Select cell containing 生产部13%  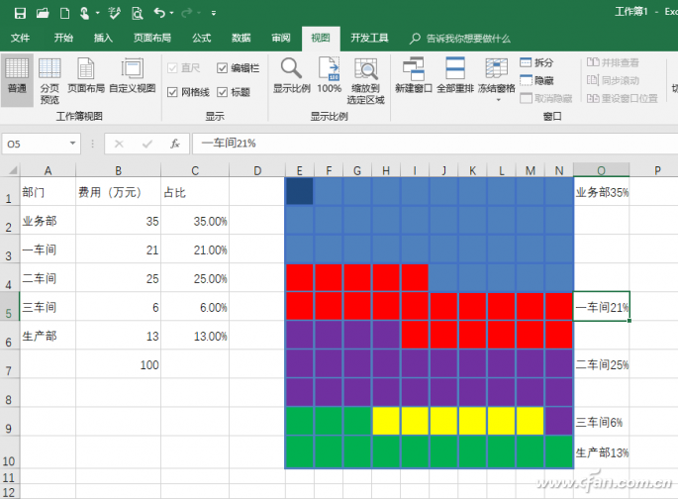[602, 452]
